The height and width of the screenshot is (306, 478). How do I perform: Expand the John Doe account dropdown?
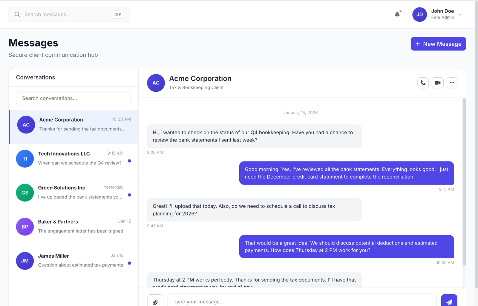click(x=460, y=14)
